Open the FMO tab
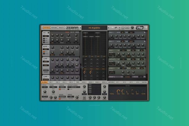Viewport: 189px width, 126px height. [x=78, y=82]
